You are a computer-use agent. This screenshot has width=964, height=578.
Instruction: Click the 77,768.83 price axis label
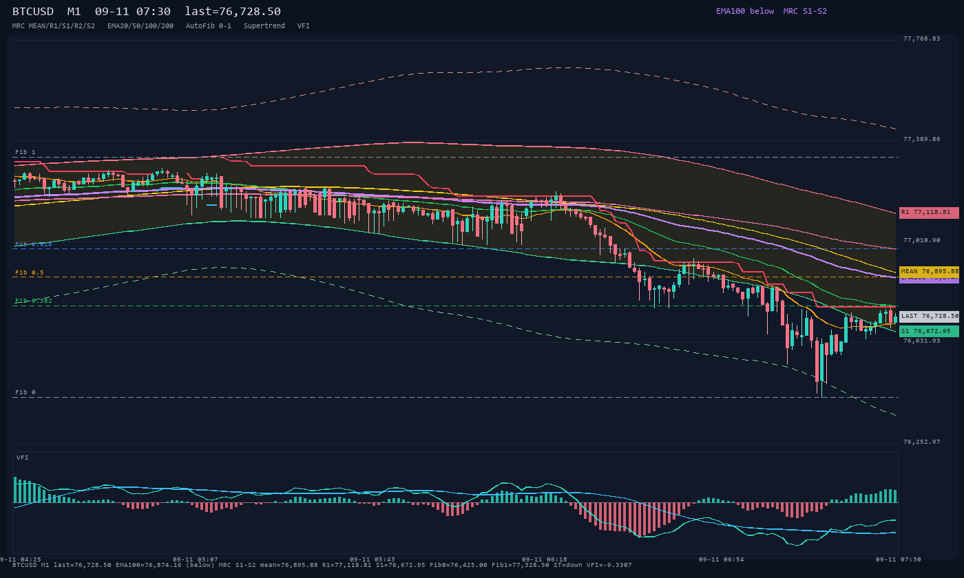pos(921,39)
